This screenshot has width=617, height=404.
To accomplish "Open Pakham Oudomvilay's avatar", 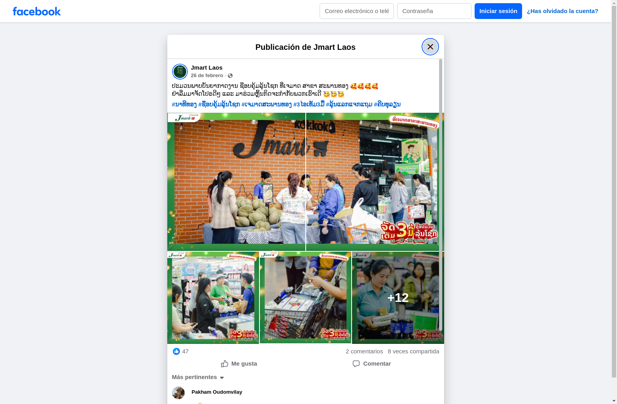I will pos(178,393).
